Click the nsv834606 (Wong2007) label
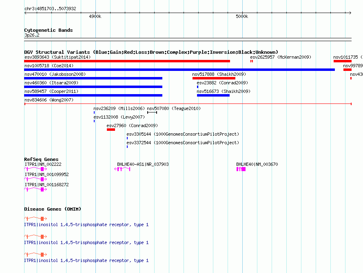363x273 pixels. click(49, 100)
